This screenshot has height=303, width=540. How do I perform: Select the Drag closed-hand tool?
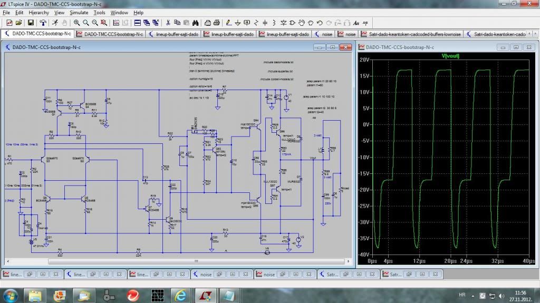point(311,23)
